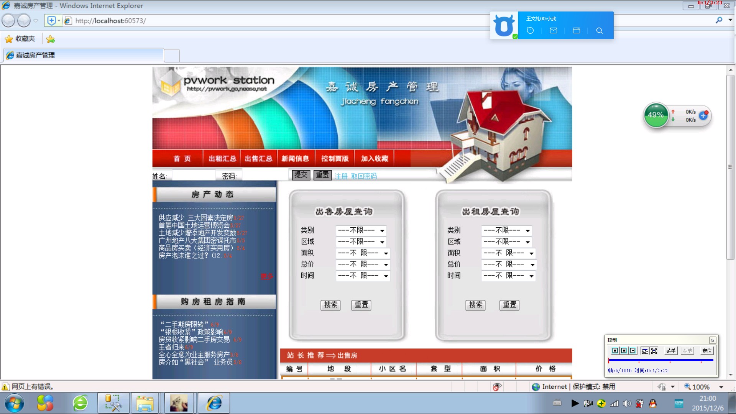The height and width of the screenshot is (414, 736).
Task: Click 搜索 in 出租房屋查询 panel
Action: 475,305
